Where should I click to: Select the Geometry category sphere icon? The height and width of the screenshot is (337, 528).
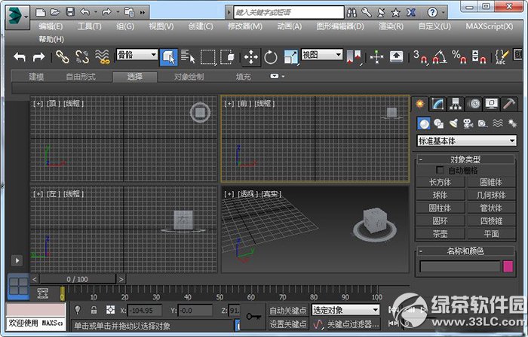424,123
